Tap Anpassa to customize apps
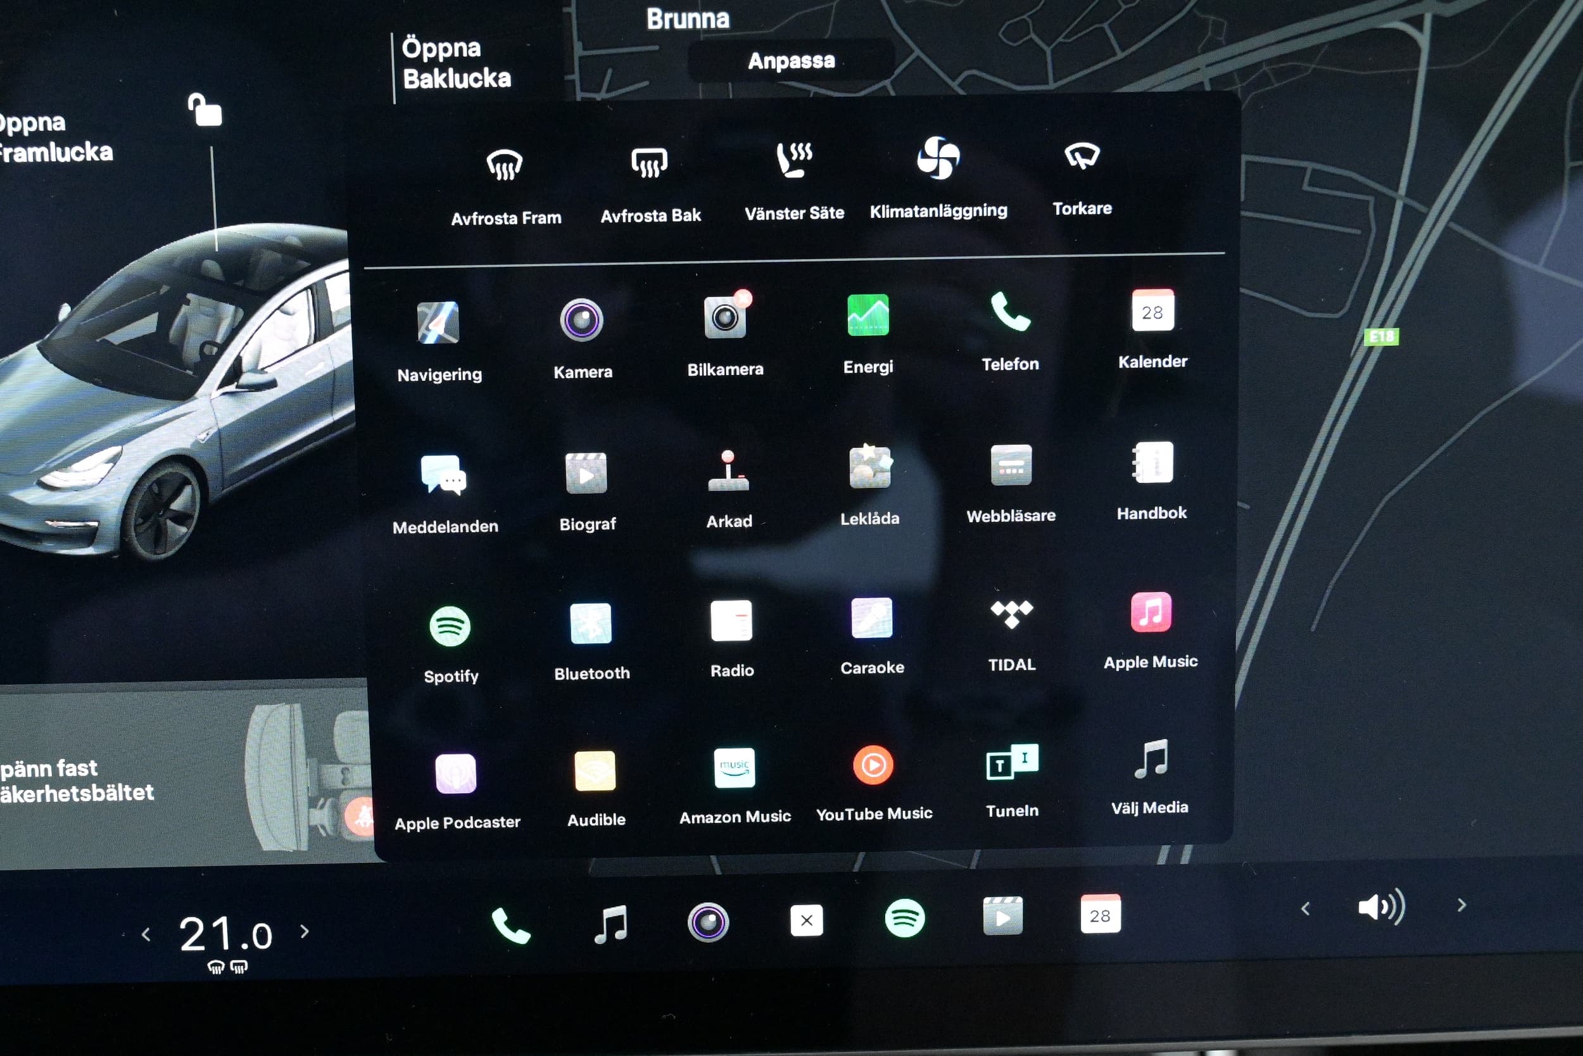Image resolution: width=1583 pixels, height=1056 pixels. [791, 61]
